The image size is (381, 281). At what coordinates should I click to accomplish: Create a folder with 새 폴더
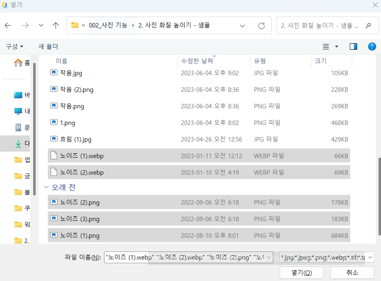[x=48, y=46]
